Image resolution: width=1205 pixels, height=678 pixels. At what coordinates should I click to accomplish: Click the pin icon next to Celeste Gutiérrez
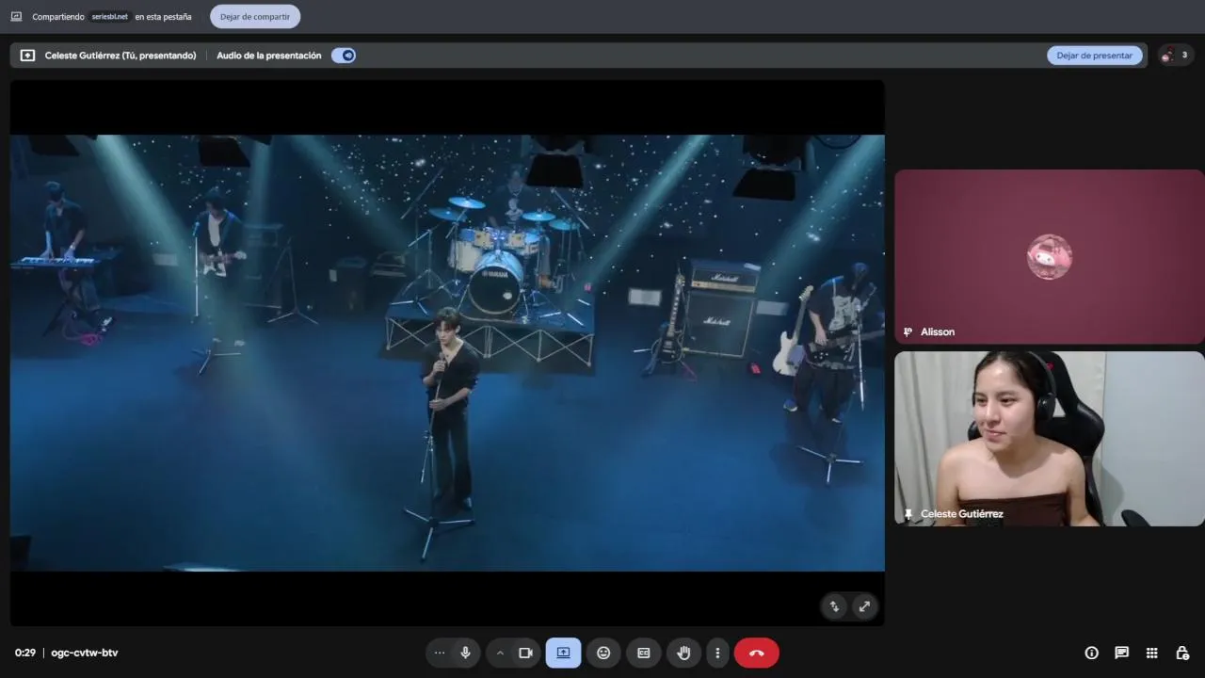click(x=908, y=514)
